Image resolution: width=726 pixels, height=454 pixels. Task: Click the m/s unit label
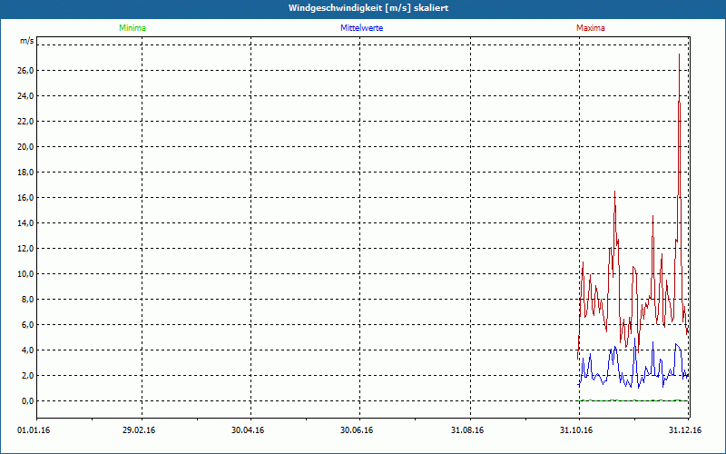pyautogui.click(x=26, y=42)
